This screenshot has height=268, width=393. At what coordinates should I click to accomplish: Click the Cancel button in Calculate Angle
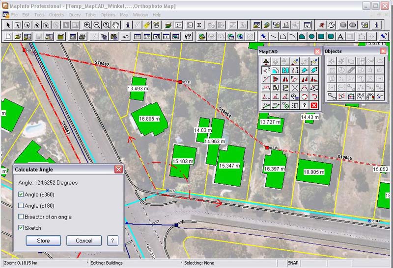coord(84,241)
